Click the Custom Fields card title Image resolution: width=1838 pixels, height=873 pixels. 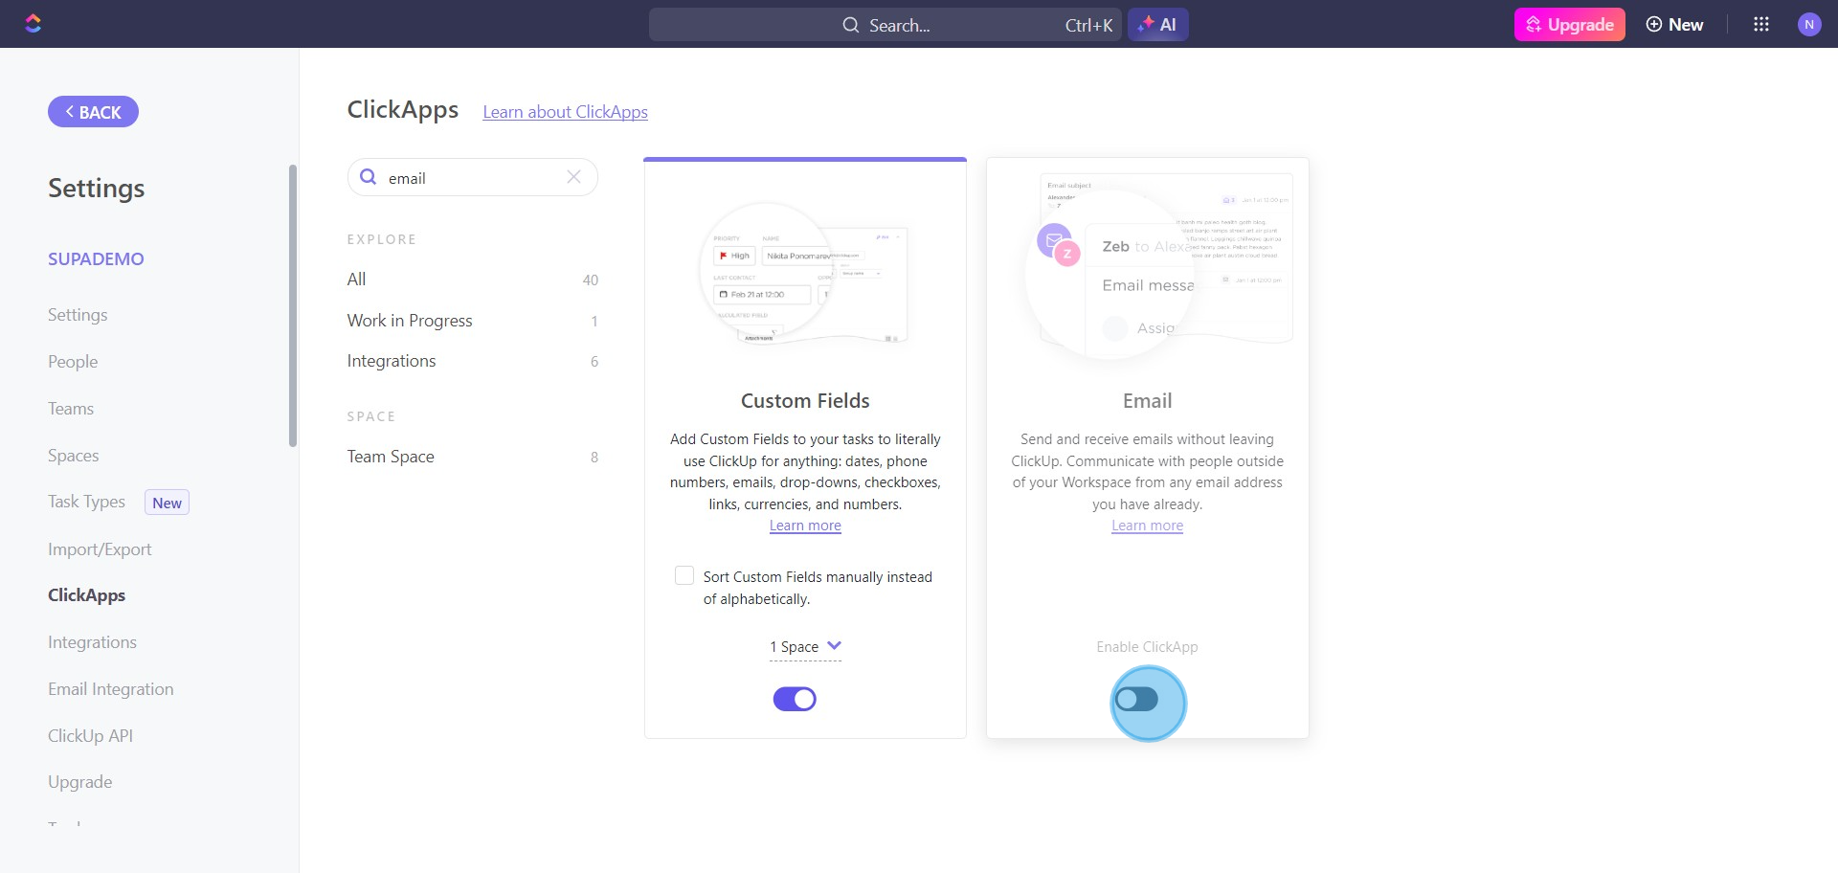coord(805,401)
